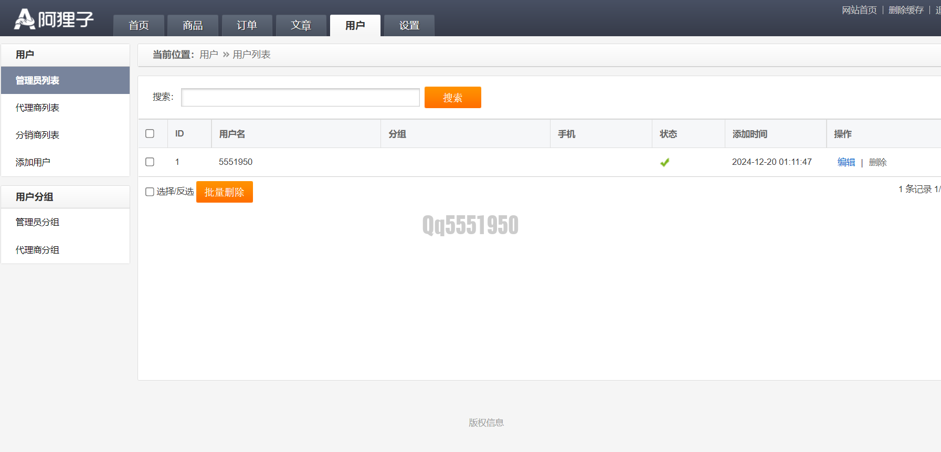Switch to the 订单 tab
Image resolution: width=941 pixels, height=452 pixels.
point(247,25)
